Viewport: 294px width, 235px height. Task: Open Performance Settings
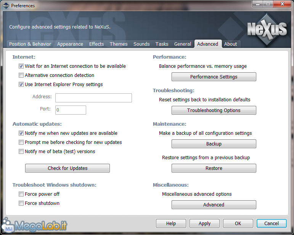coord(214,77)
